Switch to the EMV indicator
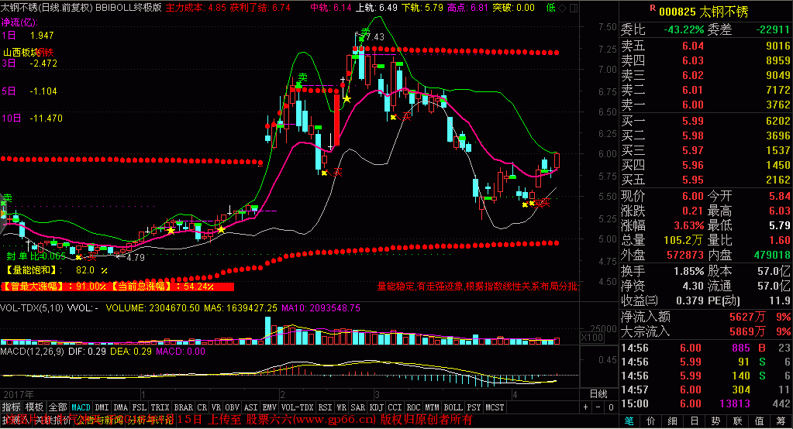This screenshot has height=429, width=793. pos(270,407)
